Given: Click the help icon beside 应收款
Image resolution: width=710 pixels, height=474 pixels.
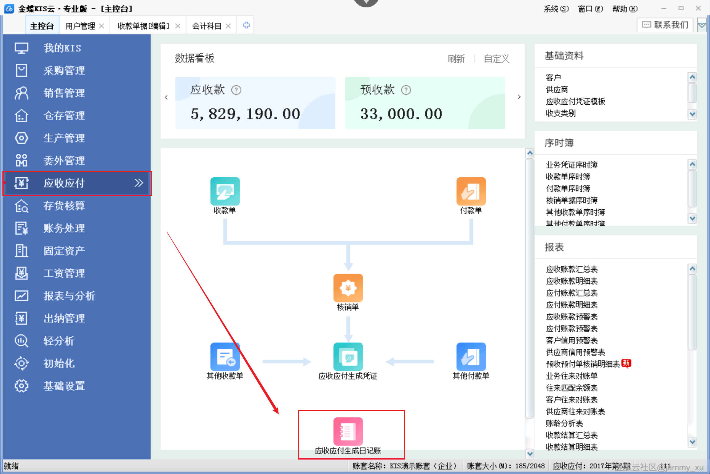Looking at the screenshot, I should click(236, 90).
